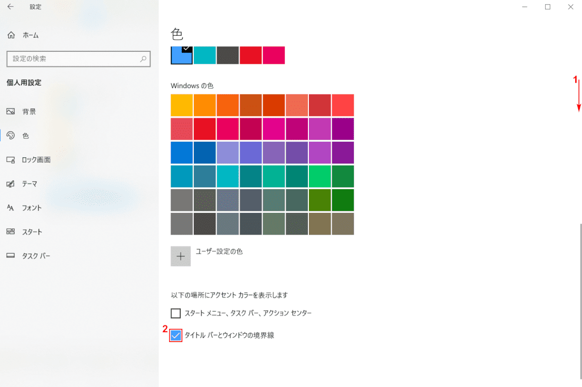The width and height of the screenshot is (582, 387).
Task: Maximize the Settings window
Action: tap(548, 7)
